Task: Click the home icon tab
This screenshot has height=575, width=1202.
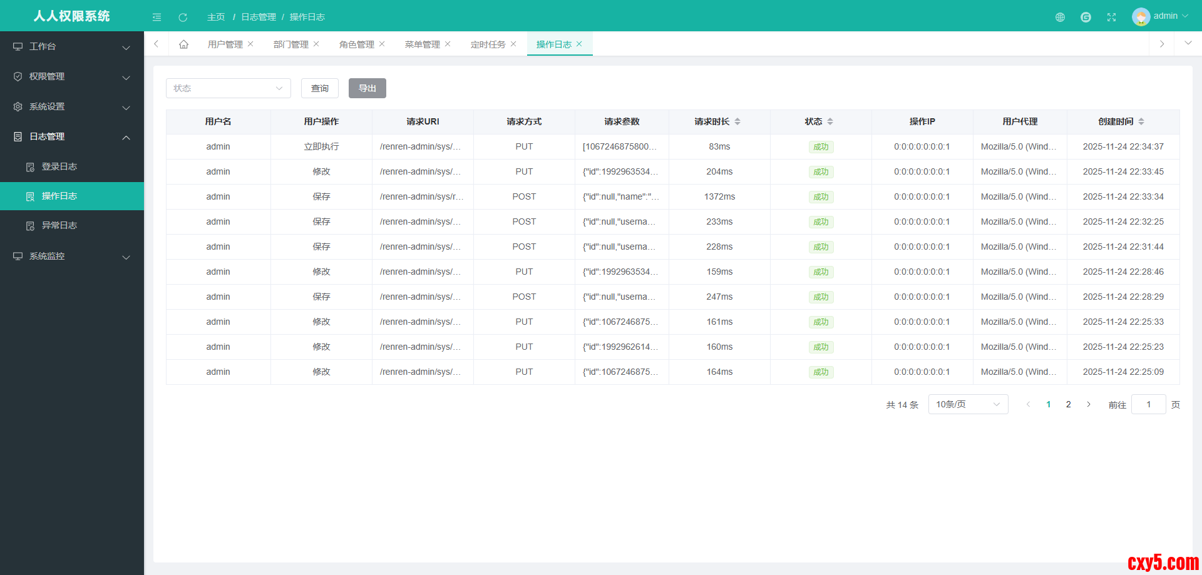Action: tap(183, 44)
